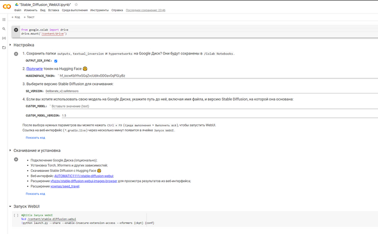Collapse the Настройка section
The width and height of the screenshot is (378, 234).
[x=10, y=45]
